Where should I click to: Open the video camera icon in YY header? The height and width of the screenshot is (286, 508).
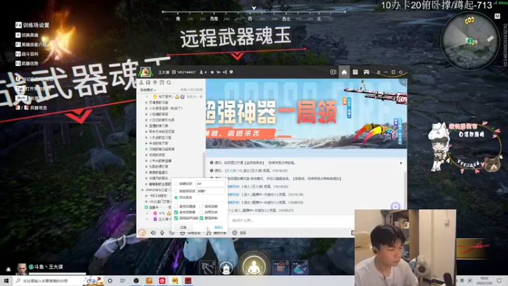point(333,72)
